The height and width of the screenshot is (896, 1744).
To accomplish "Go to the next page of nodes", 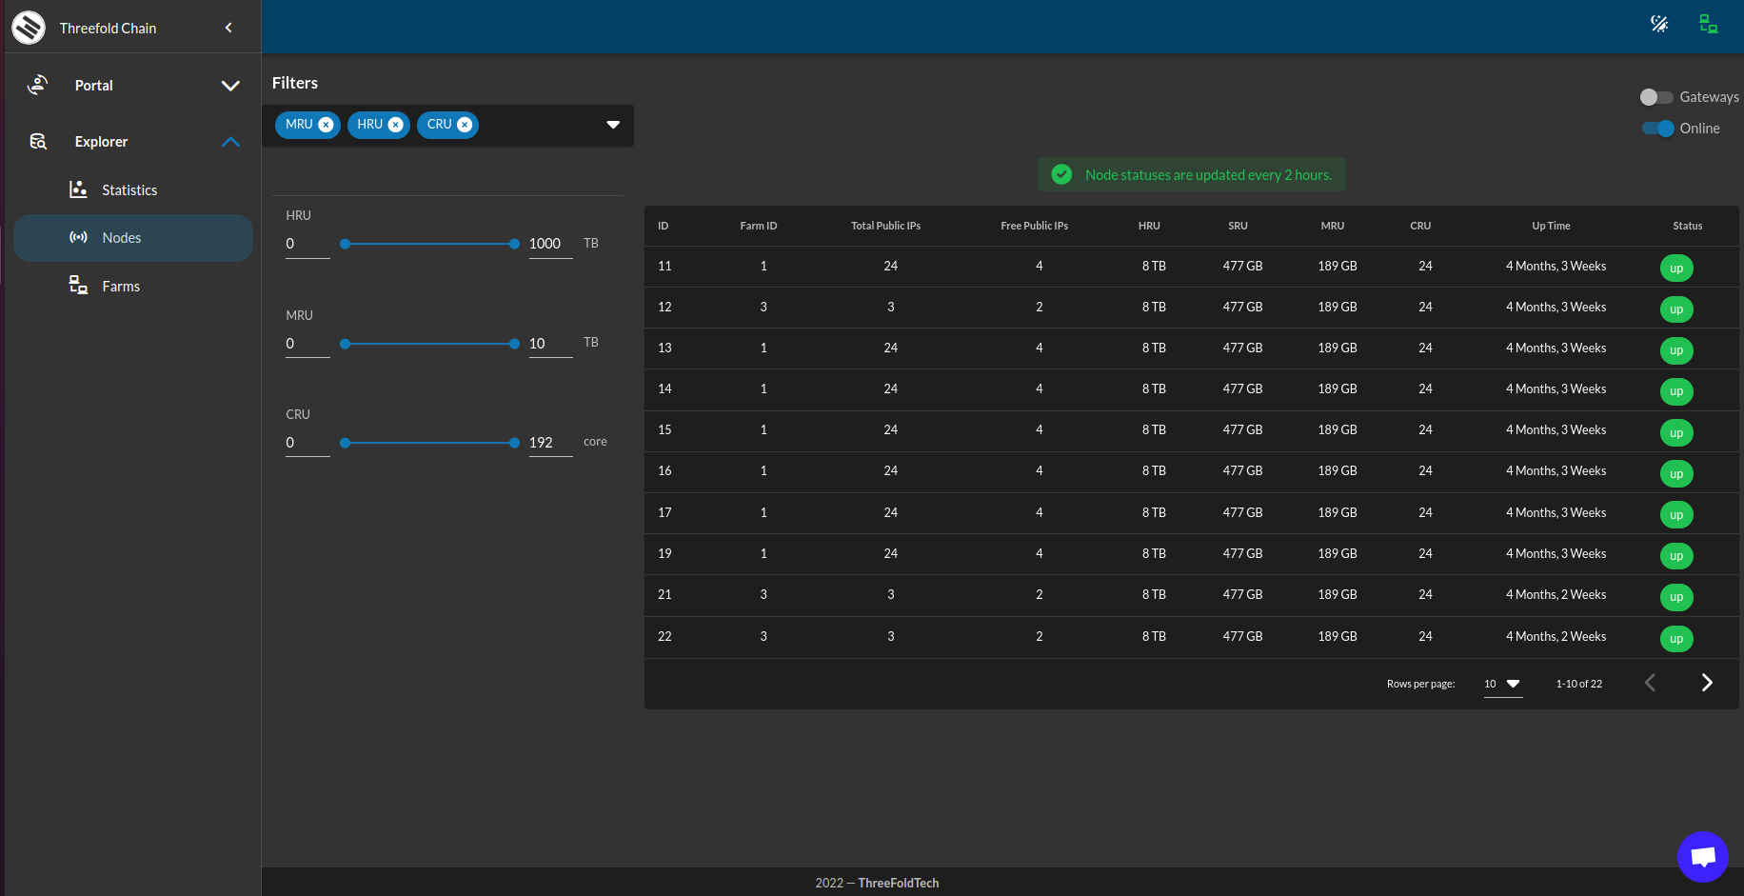I will (x=1706, y=683).
